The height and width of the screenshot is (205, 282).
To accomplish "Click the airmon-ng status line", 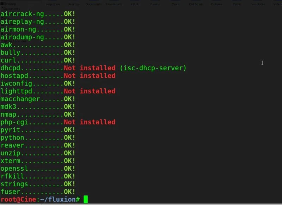I will pos(38,30).
